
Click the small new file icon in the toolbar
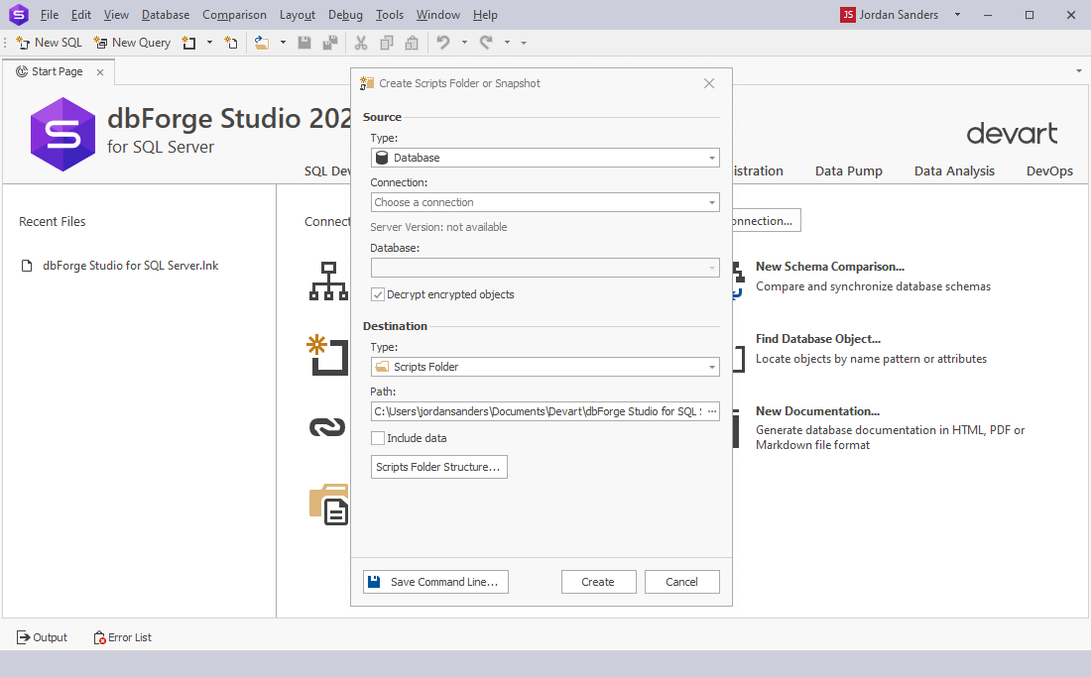231,43
